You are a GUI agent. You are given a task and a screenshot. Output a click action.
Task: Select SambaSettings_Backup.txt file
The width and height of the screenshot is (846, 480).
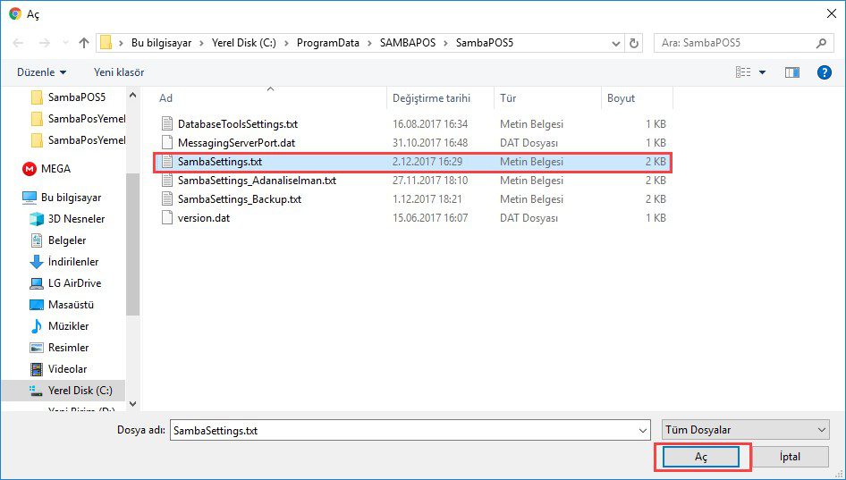click(239, 199)
